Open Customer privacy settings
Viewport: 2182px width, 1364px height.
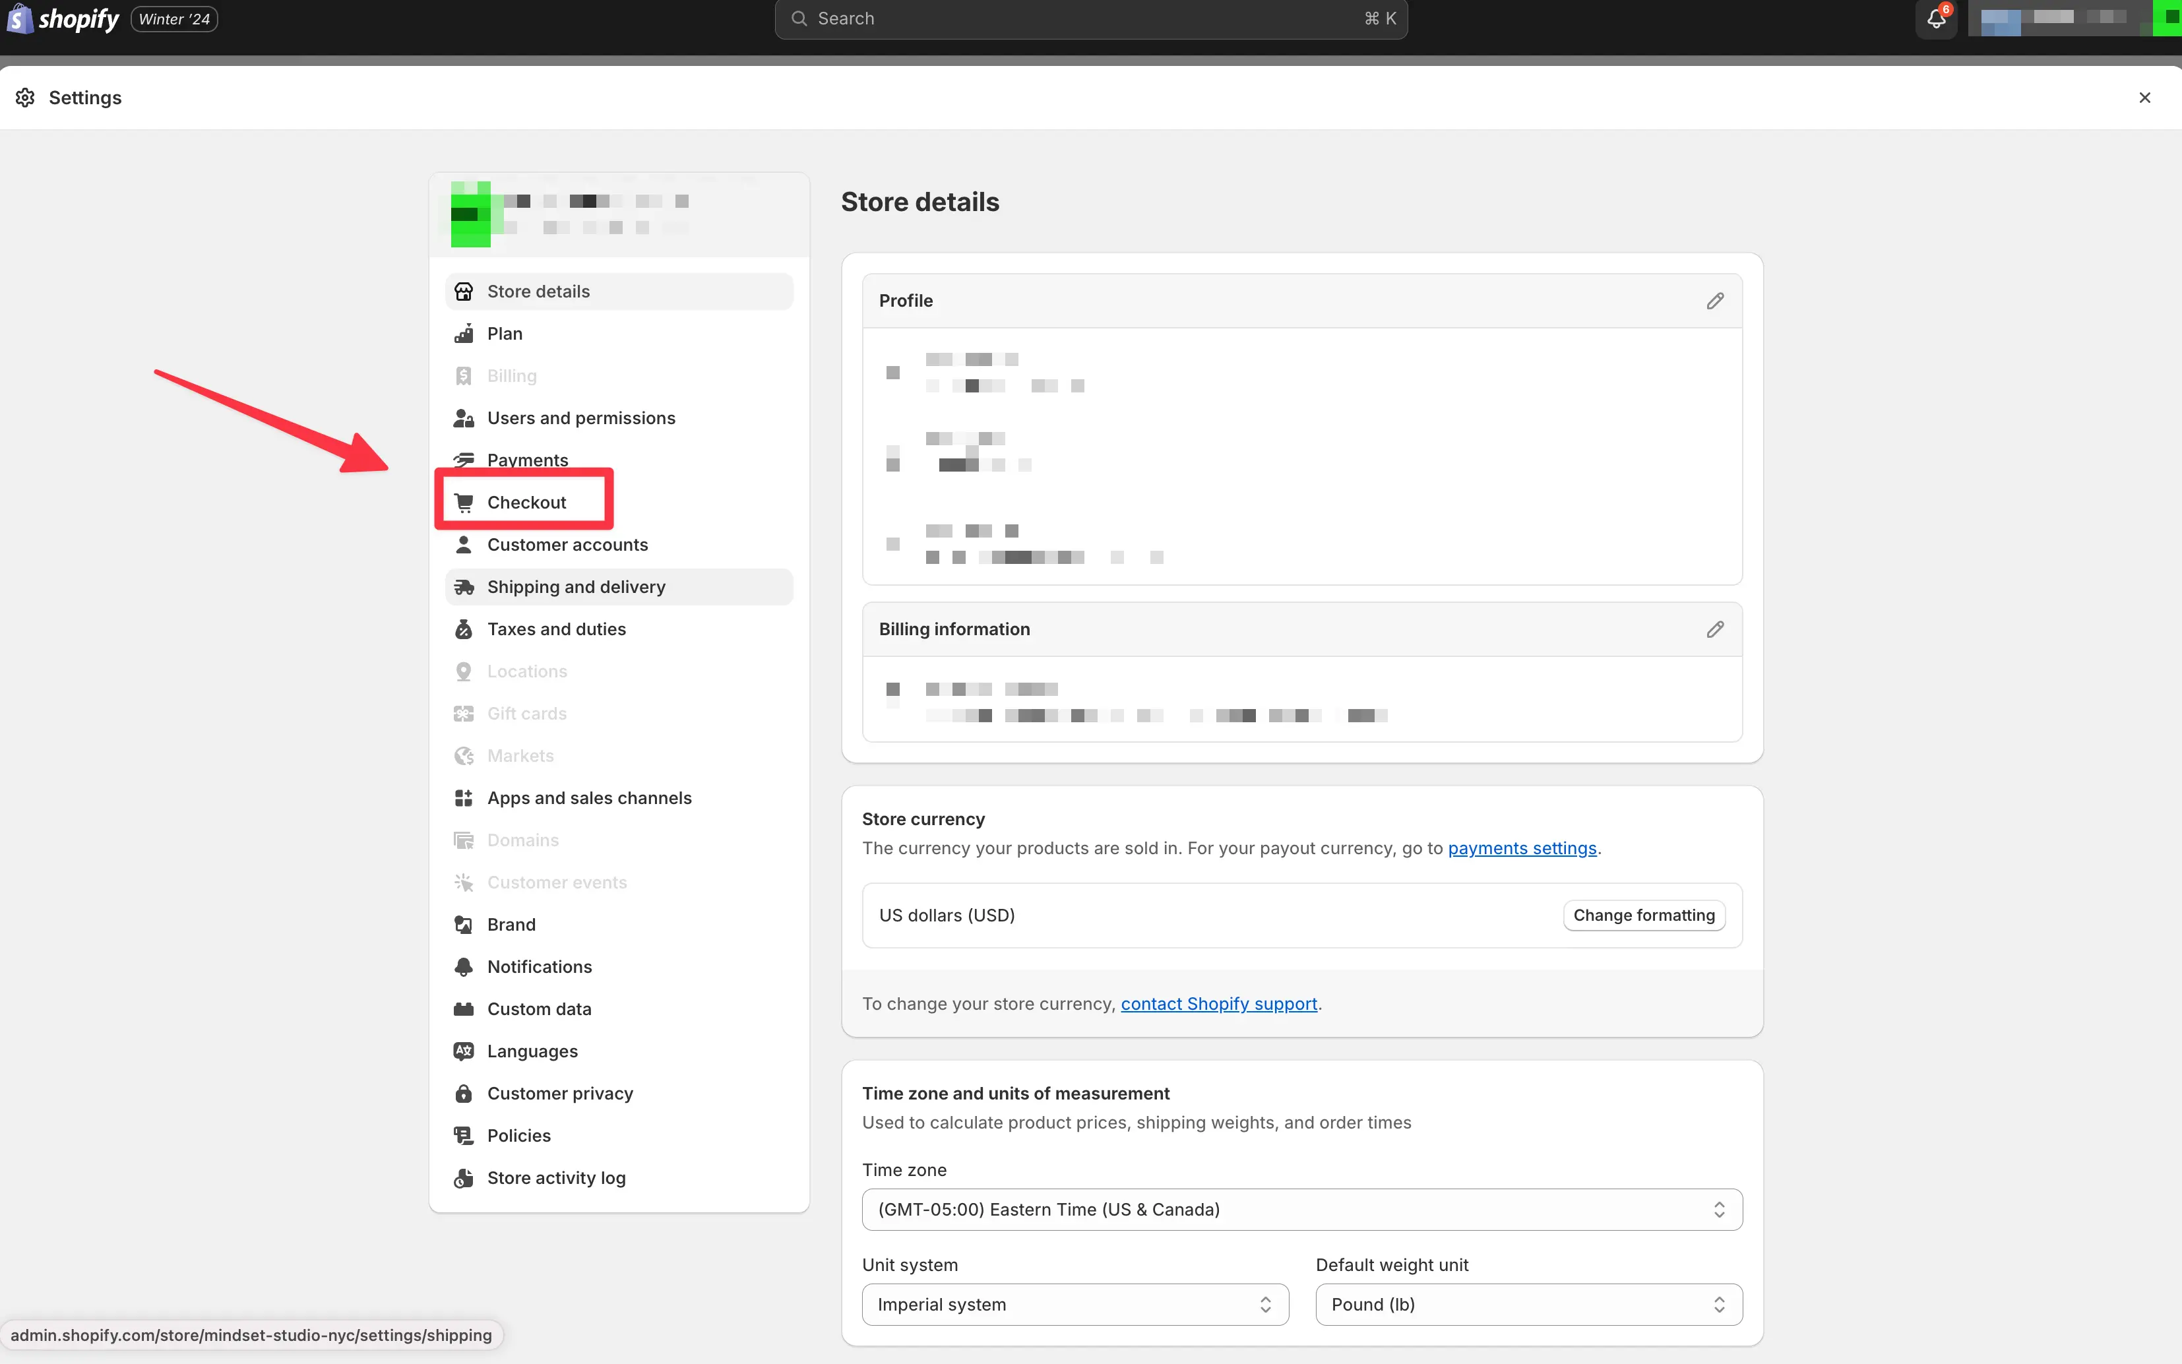pos(619,1094)
